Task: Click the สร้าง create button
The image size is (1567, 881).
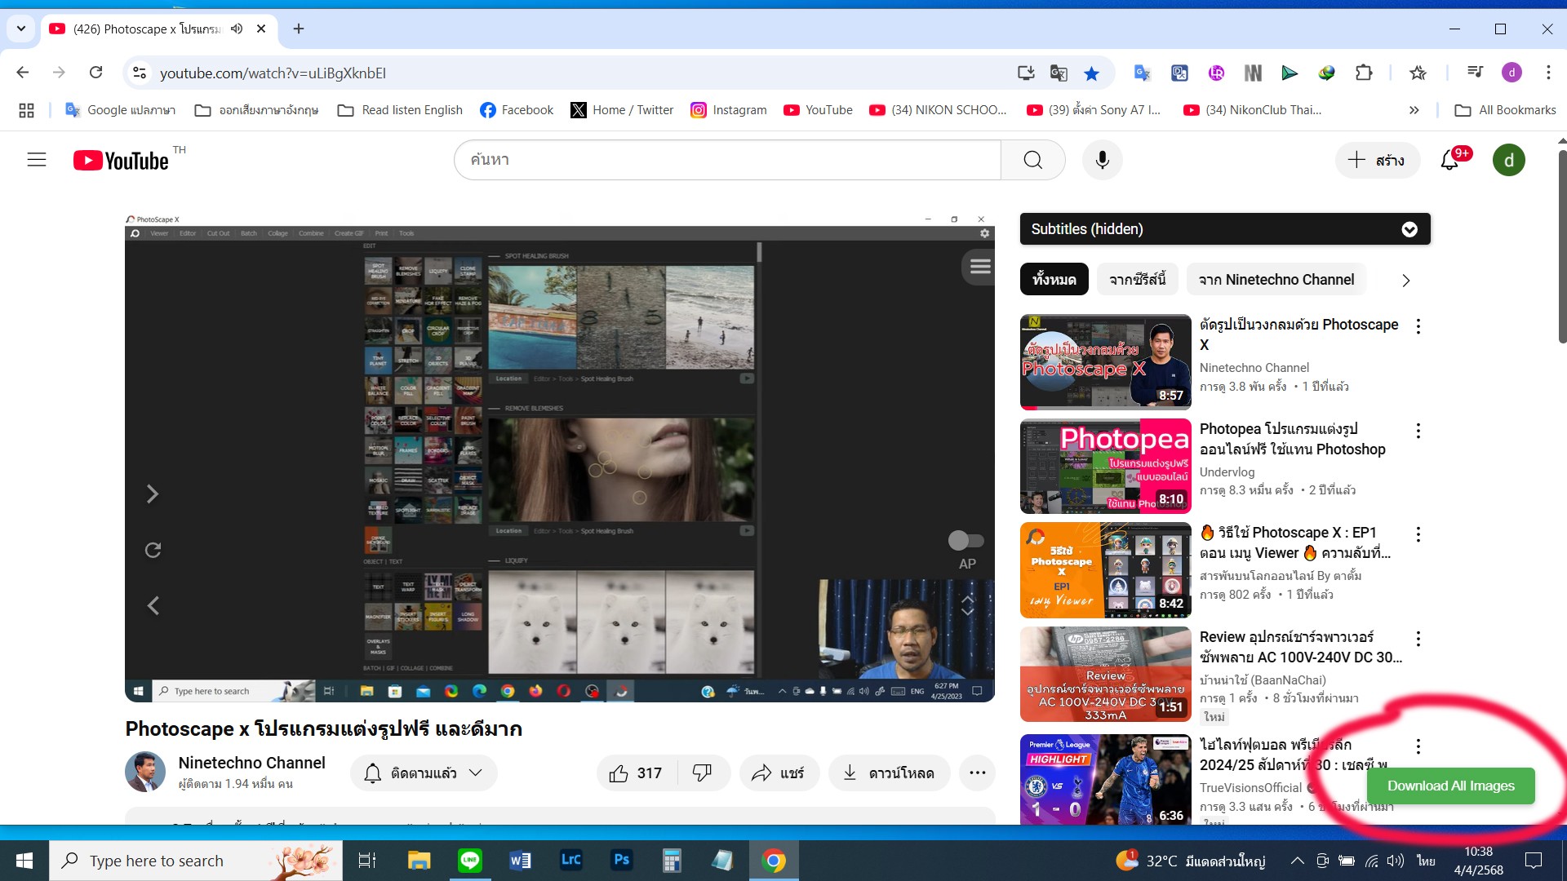Action: [x=1378, y=160]
